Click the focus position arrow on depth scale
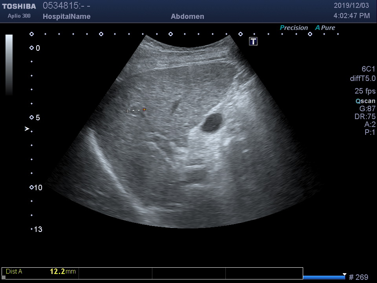Screen dimensions: 377x283 coord(27,129)
